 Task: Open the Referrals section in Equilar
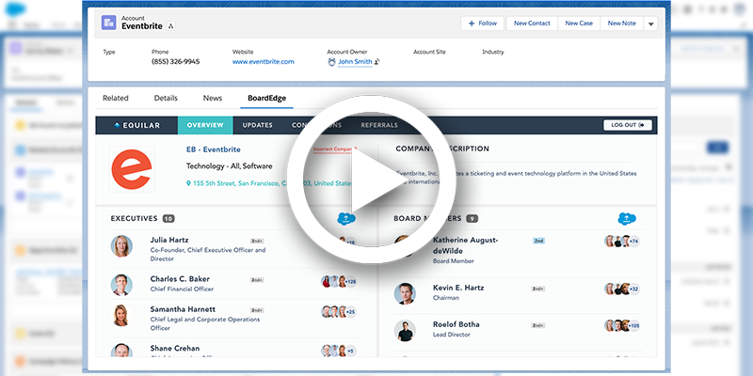(x=379, y=125)
